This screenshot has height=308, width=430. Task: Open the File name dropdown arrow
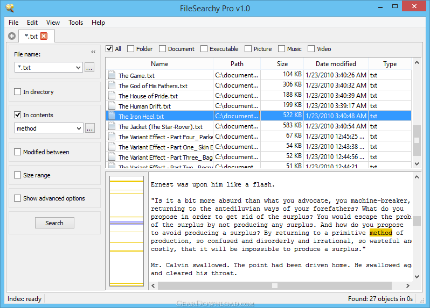[x=78, y=68]
